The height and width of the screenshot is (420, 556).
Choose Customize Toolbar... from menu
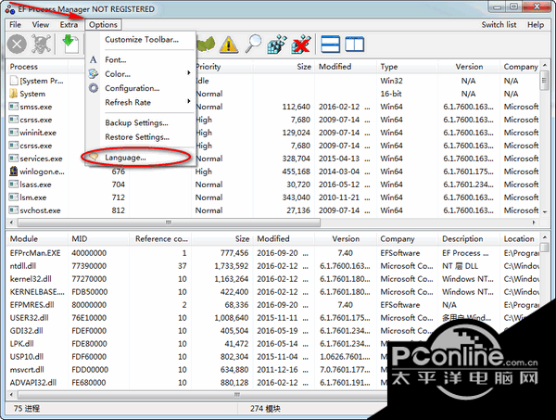click(142, 39)
